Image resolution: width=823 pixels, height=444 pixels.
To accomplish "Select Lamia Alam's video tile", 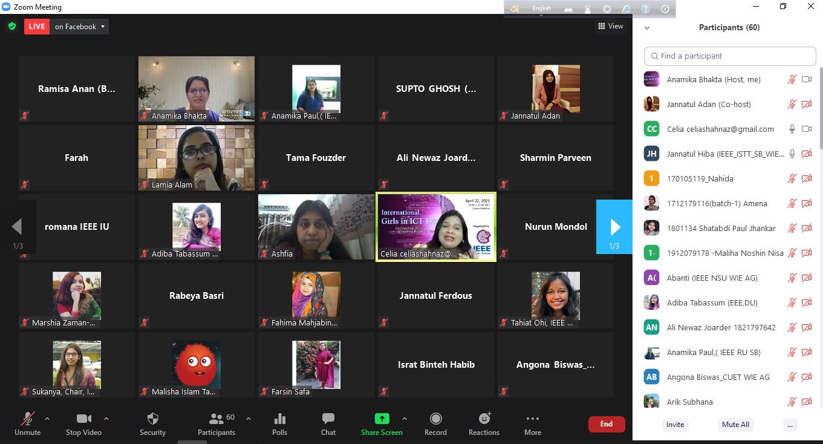I will [x=197, y=158].
